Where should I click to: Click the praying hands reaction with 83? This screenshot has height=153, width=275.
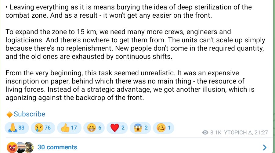pos(17,128)
